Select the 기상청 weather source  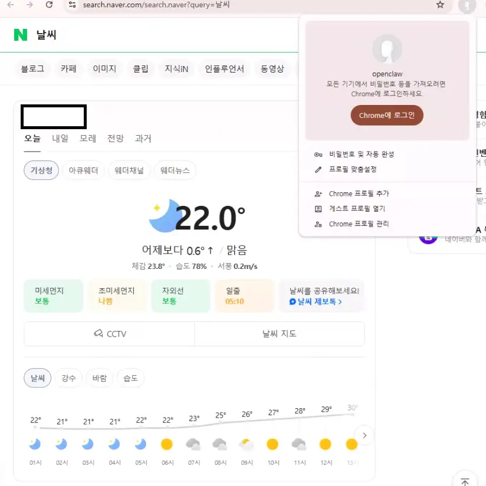coord(41,170)
